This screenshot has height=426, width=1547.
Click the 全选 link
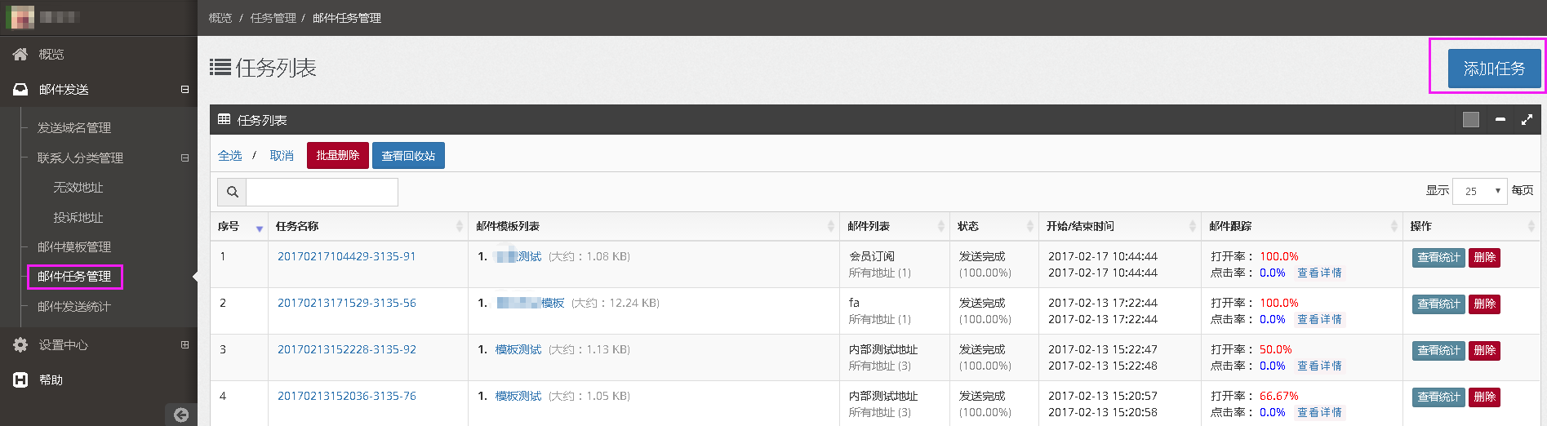229,155
